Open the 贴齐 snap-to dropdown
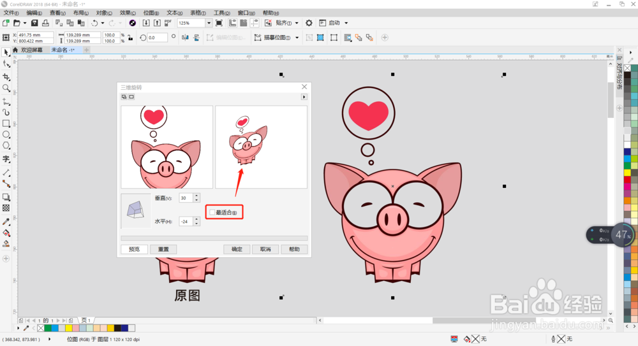Screen dimensions: 638x346 [297, 23]
